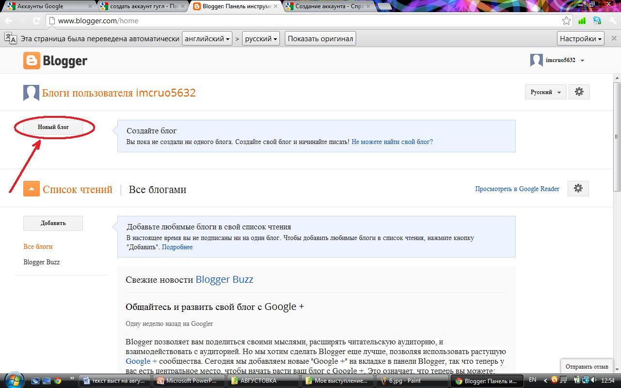This screenshot has width=621, height=388.
Task: Open 'Не можете найти свой блог?' link
Action: pyautogui.click(x=392, y=142)
